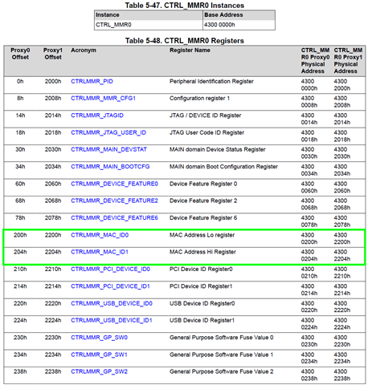The height and width of the screenshot is (385, 368).
Task: Open the CTRLMMR_USB_DEVICE_ID0 link
Action: click(112, 303)
